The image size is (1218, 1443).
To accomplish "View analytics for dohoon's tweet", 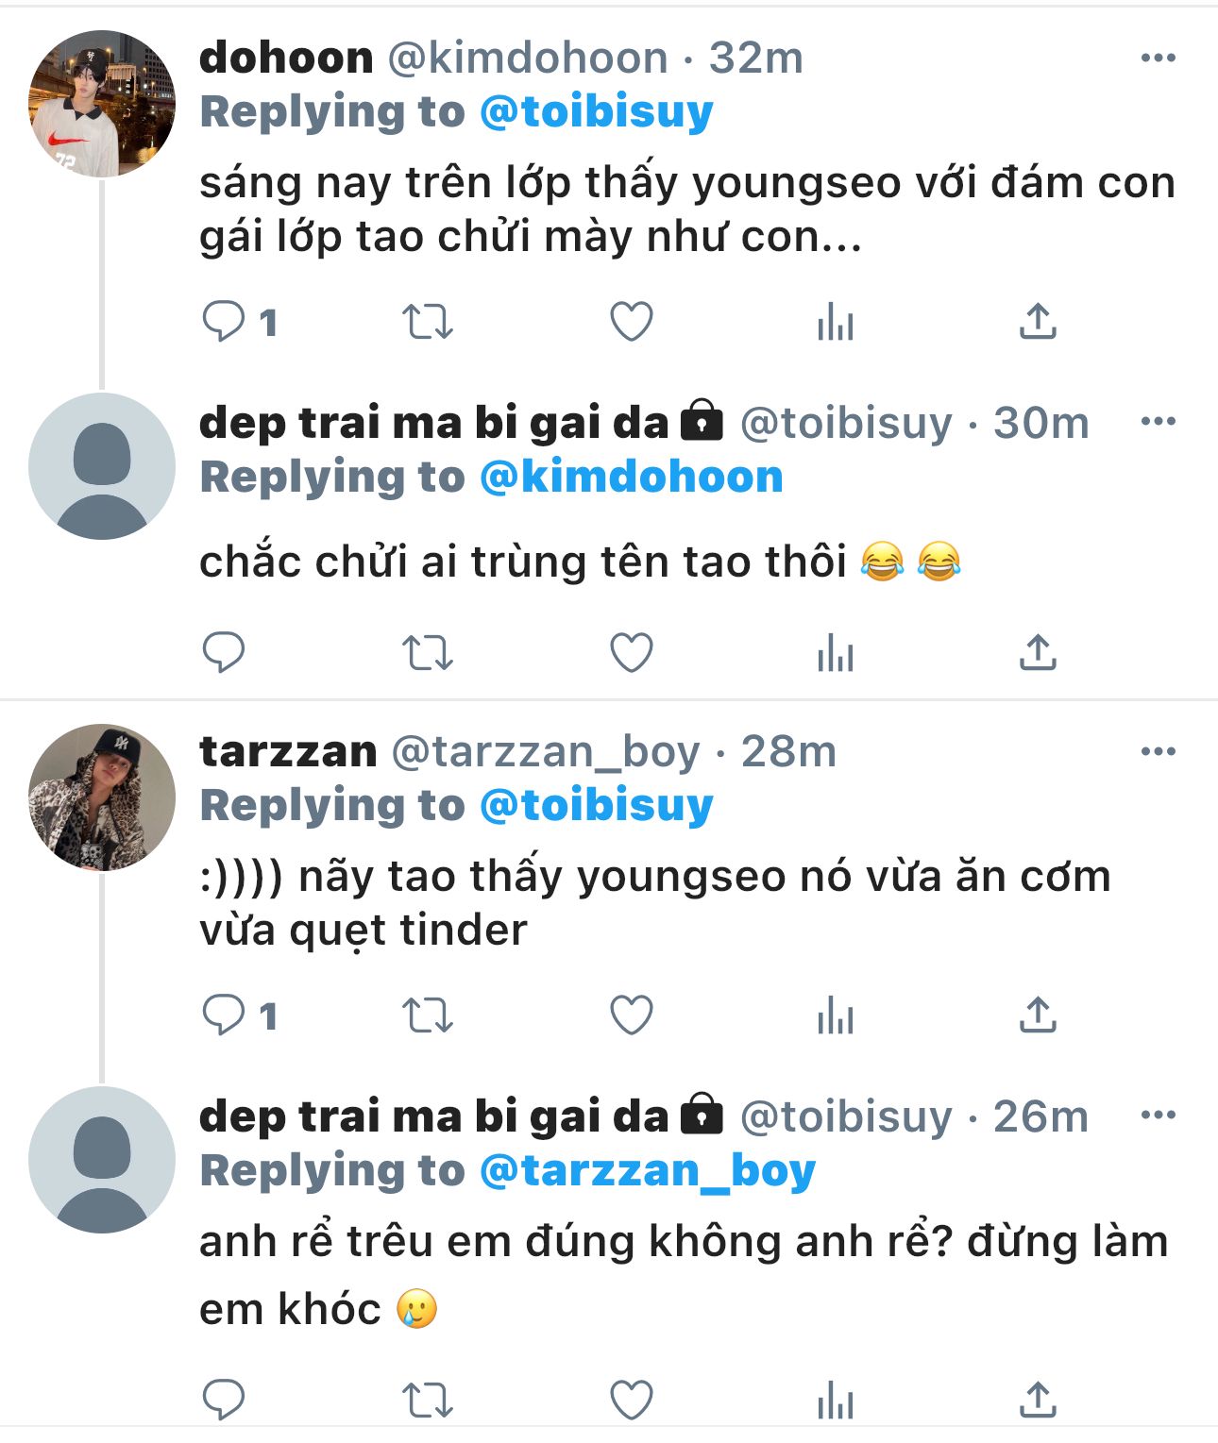I will coord(836,322).
